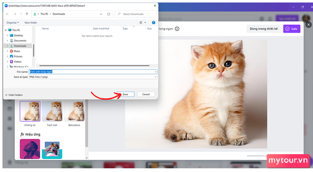The image size is (313, 172).
Task: Click the Lưu button in Canva
Action: (x=292, y=29)
